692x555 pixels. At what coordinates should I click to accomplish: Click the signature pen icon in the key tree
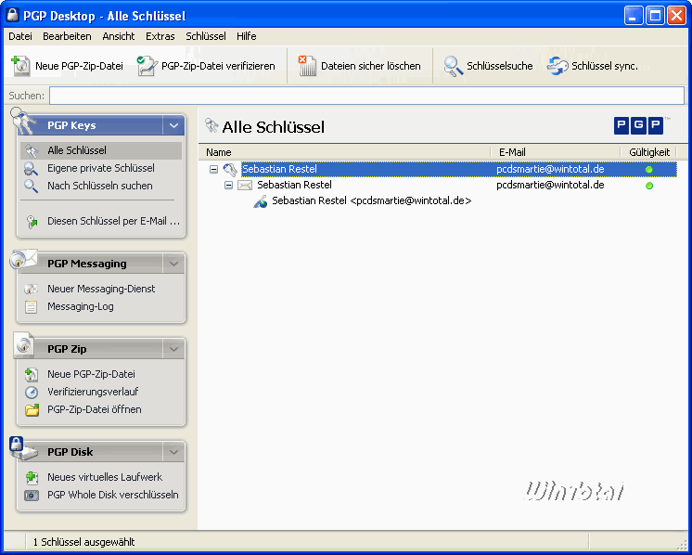click(260, 201)
